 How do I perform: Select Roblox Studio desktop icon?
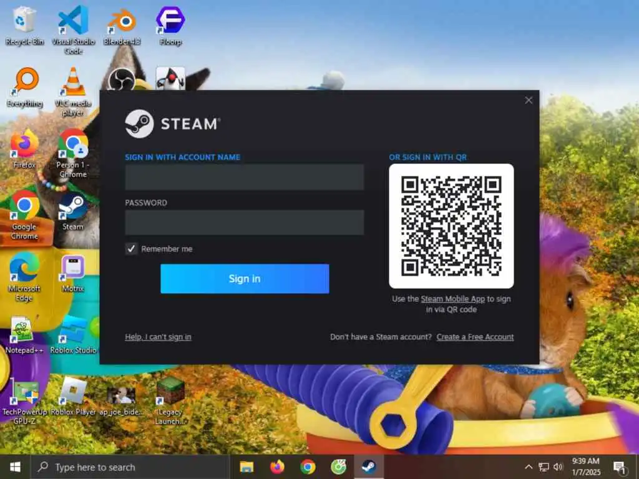(74, 335)
